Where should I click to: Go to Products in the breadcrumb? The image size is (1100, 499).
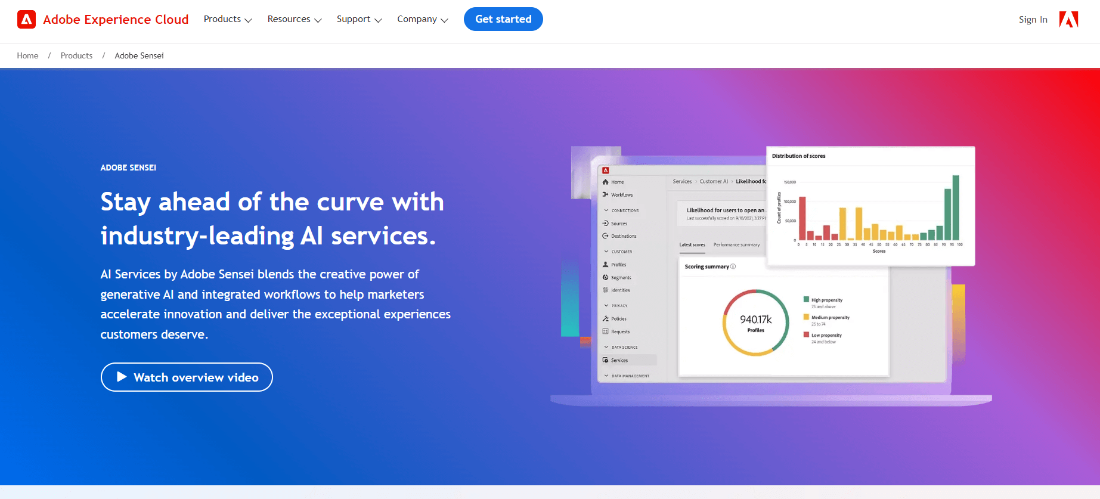(76, 55)
